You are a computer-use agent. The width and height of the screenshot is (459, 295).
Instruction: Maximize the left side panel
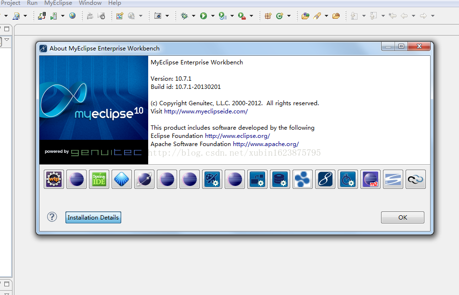coord(7,29)
